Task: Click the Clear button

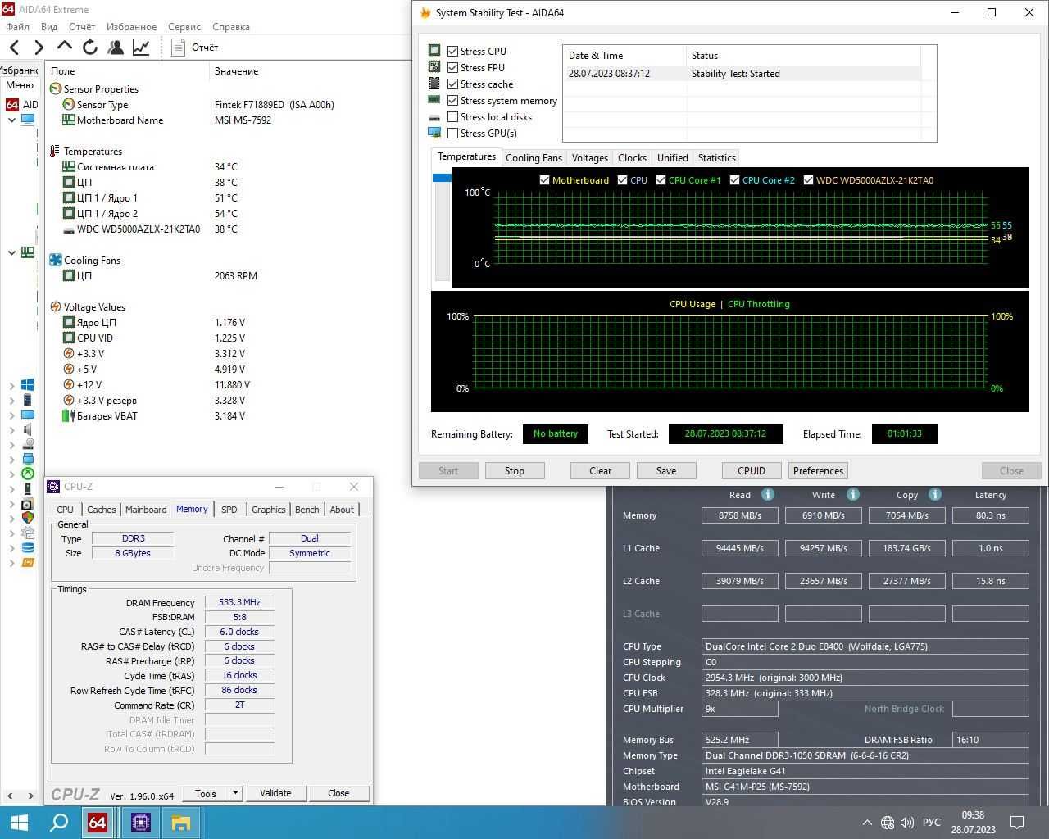Action: (601, 470)
